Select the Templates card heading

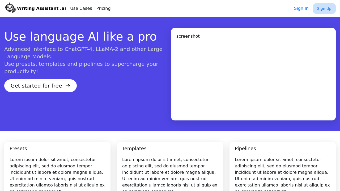pos(134,149)
